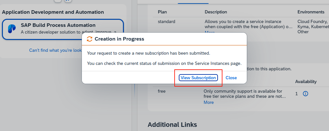329x131 pixels.
Task: Select the free plan row
Action: [x=162, y=91]
